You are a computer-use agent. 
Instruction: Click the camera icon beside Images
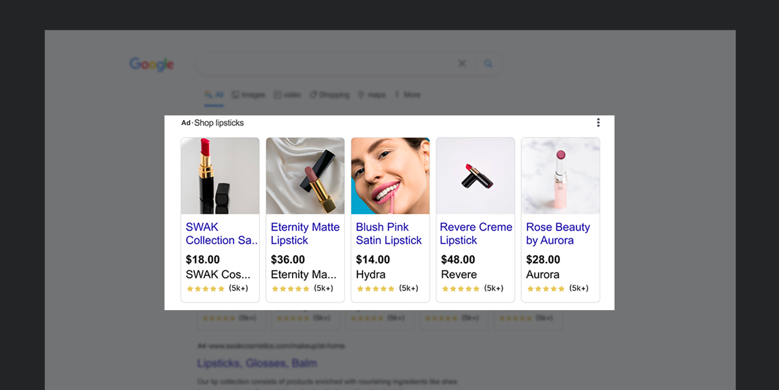pos(235,94)
